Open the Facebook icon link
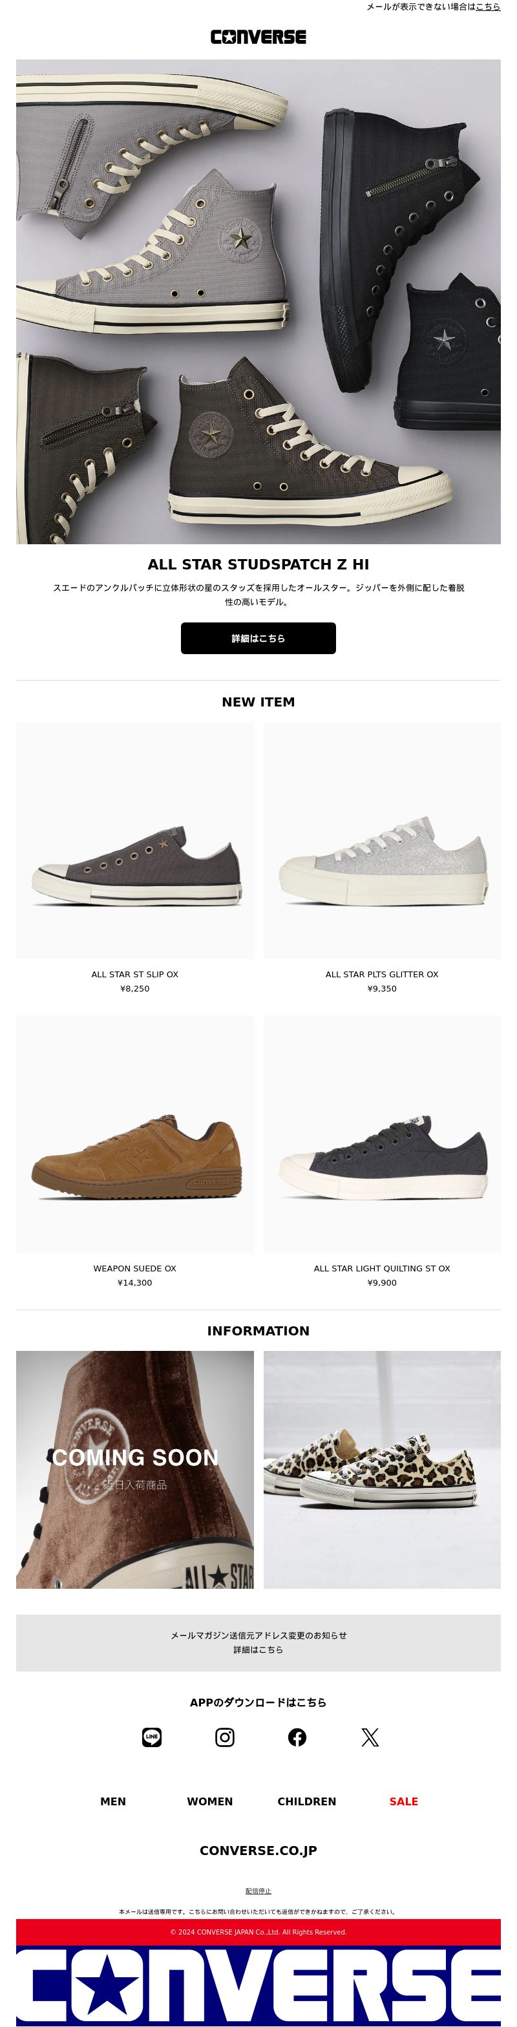The width and height of the screenshot is (517, 2027). click(297, 1737)
